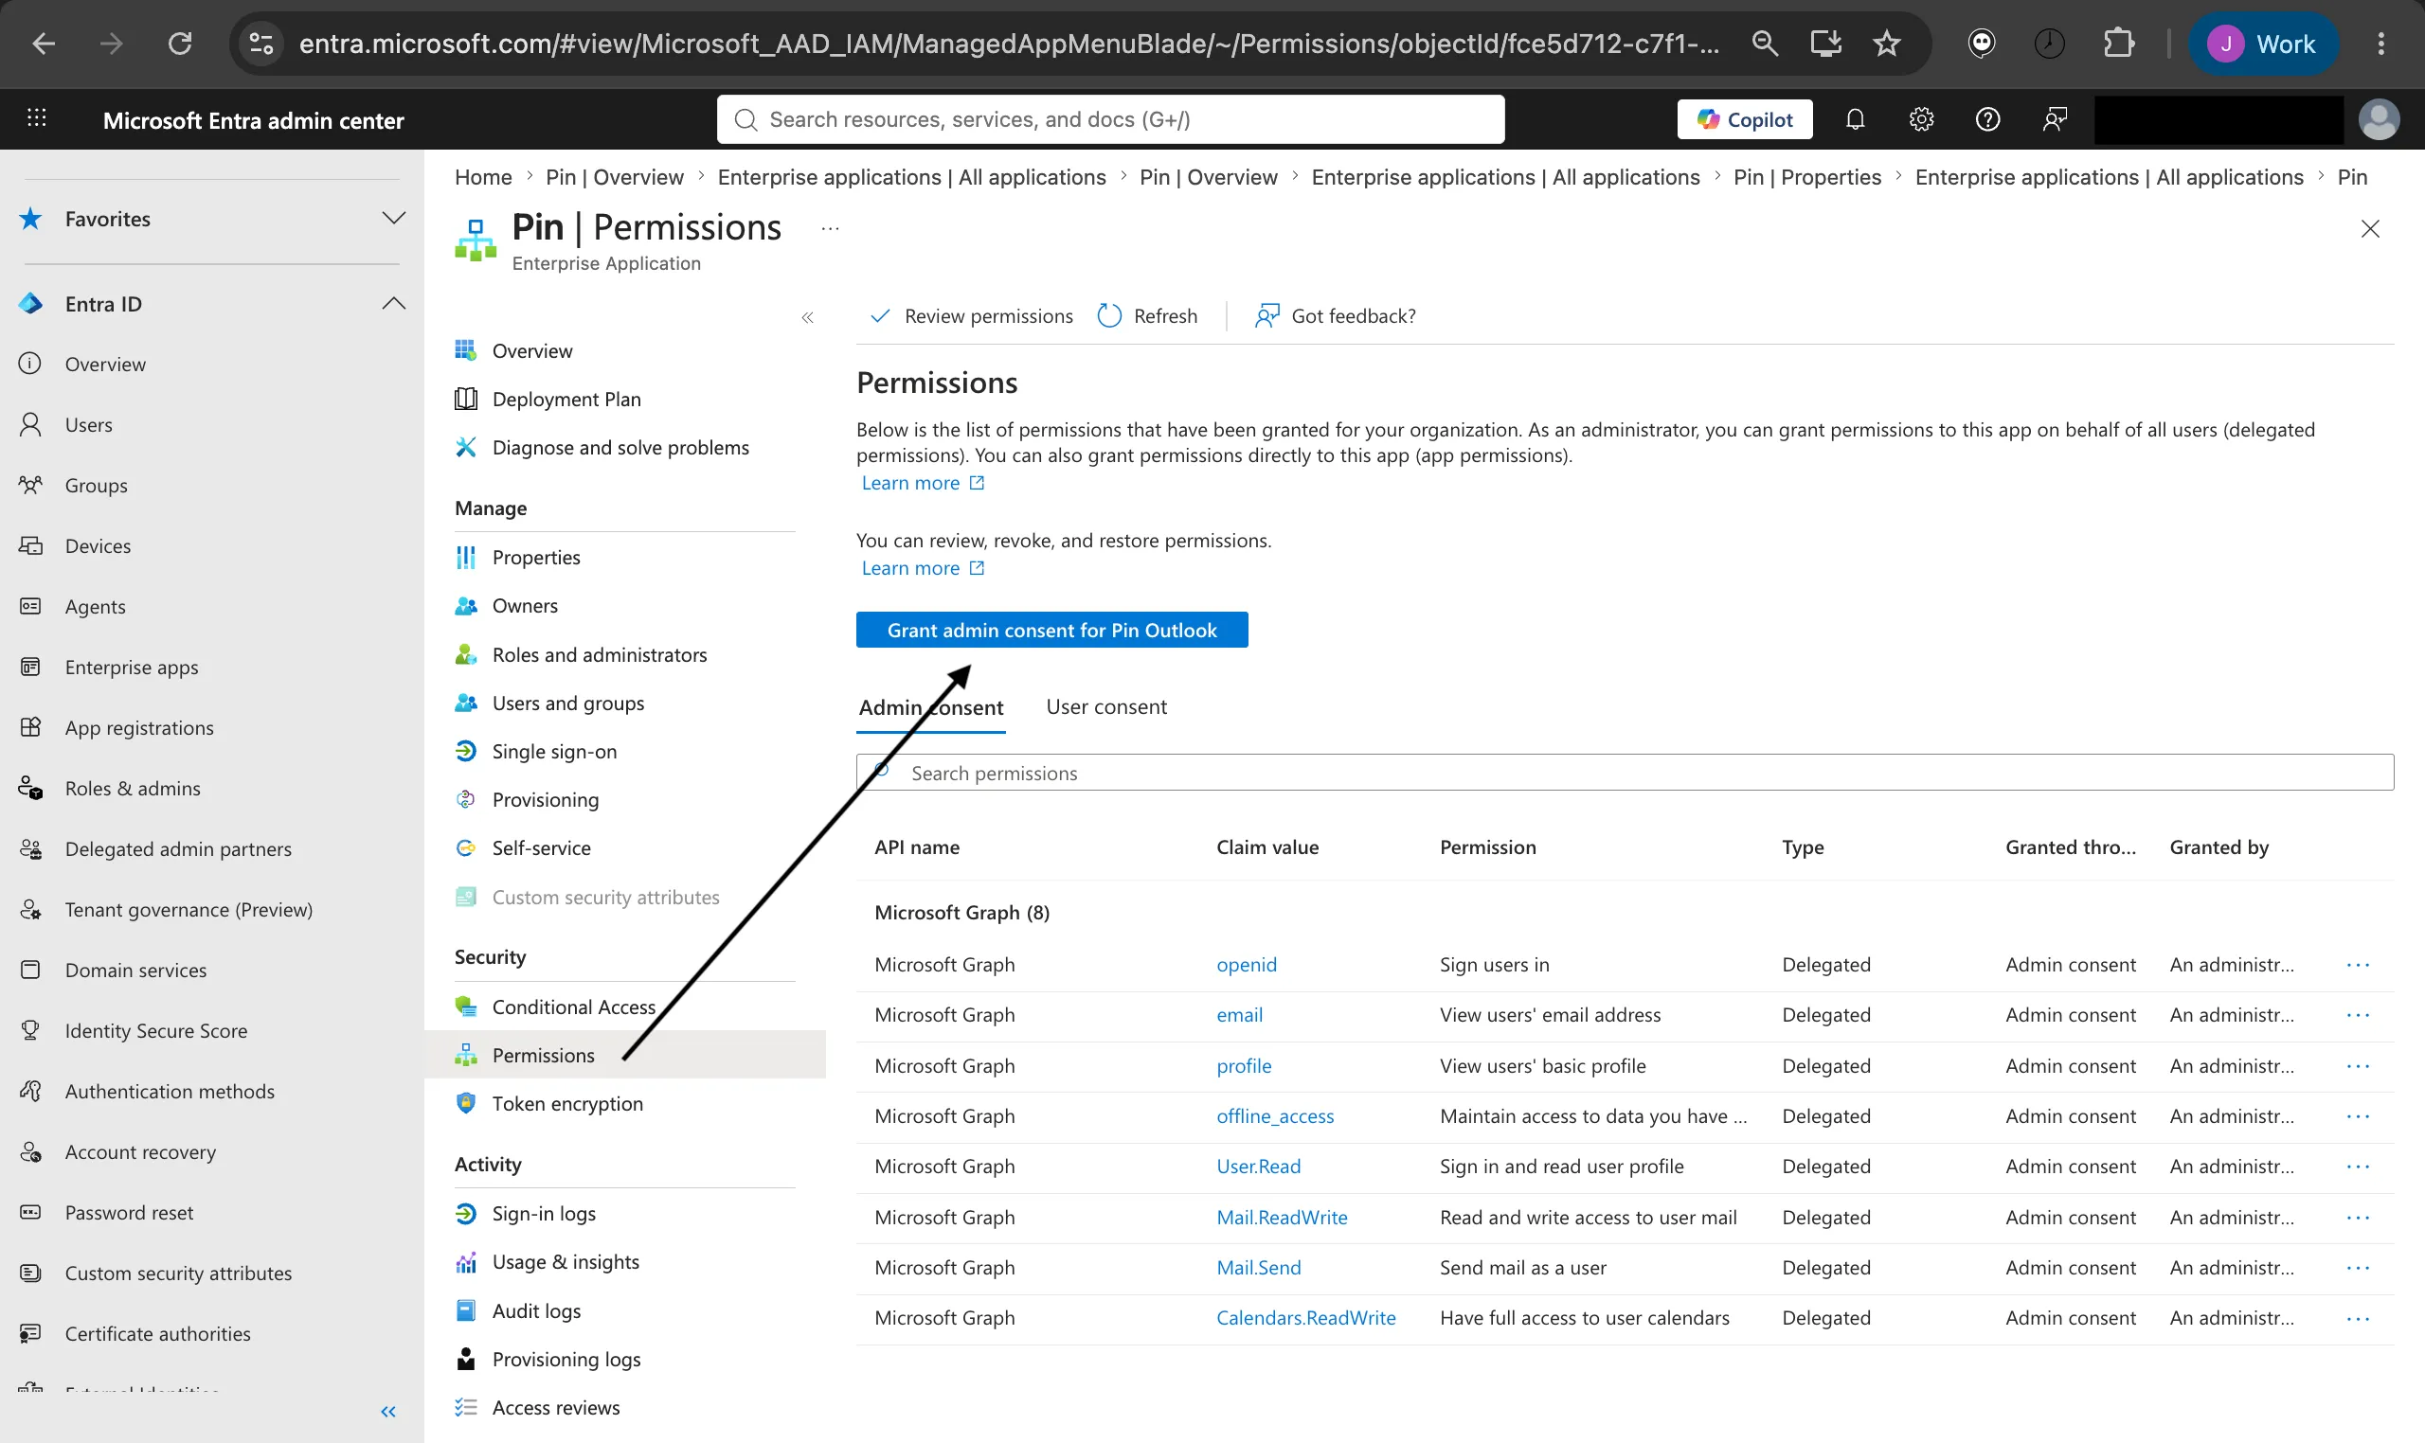The image size is (2425, 1443).
Task: Open the app launcher waffle icon
Action: tap(37, 118)
